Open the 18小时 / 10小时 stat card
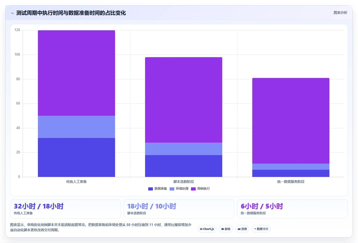The image size is (358, 243). [179, 209]
